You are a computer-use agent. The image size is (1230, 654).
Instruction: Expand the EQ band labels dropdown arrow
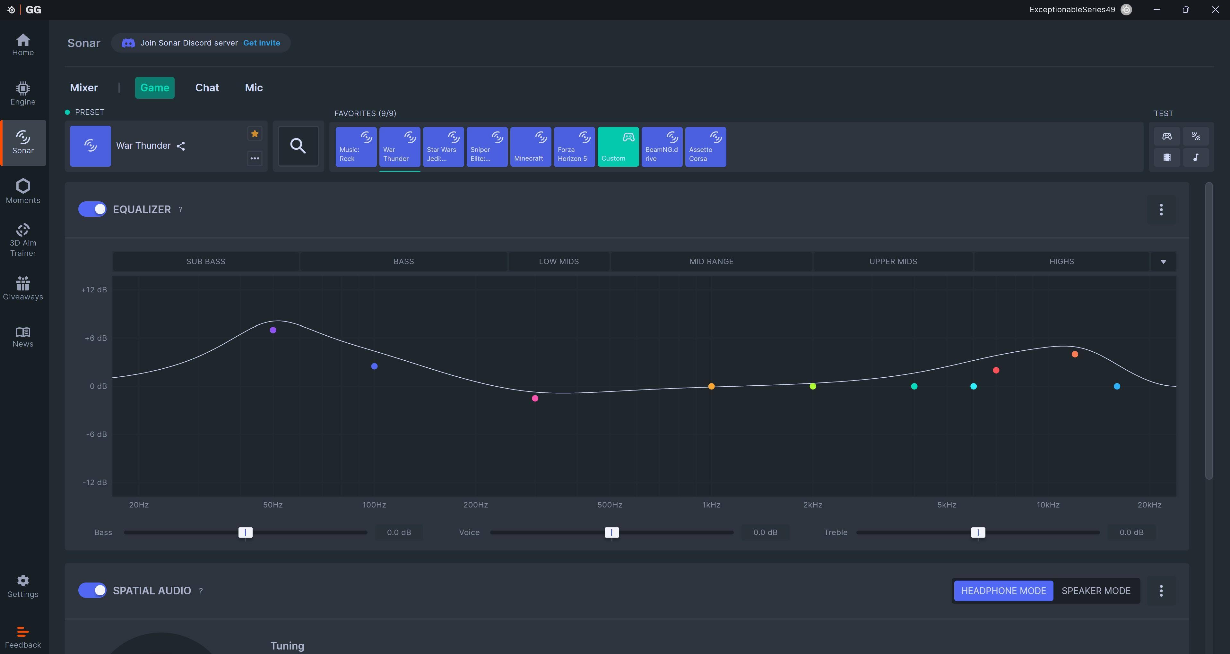pyautogui.click(x=1163, y=261)
